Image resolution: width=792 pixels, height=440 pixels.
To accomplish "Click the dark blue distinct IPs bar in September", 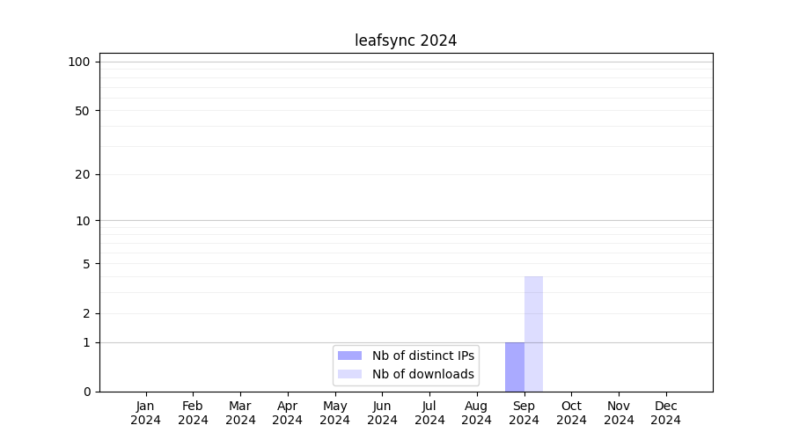I will pos(515,367).
